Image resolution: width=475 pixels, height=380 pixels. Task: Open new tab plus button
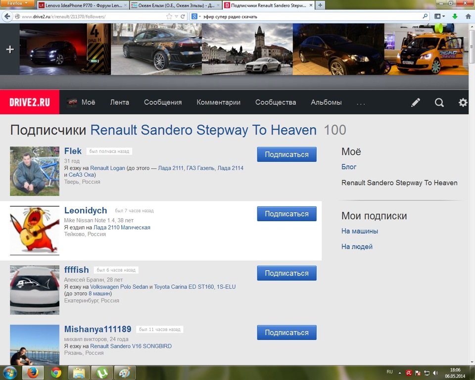[x=320, y=5]
